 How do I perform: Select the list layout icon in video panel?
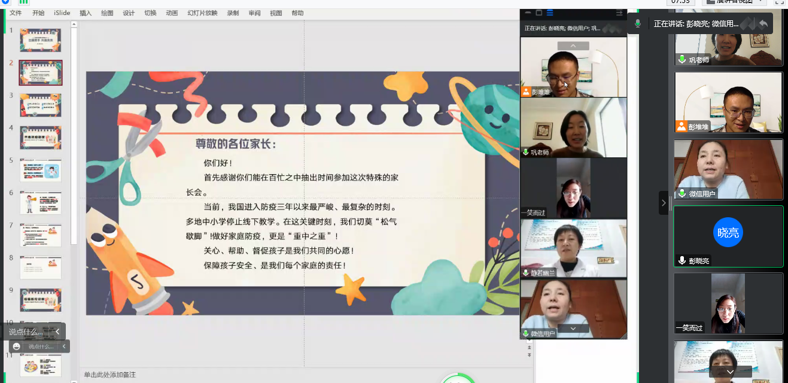tap(550, 13)
